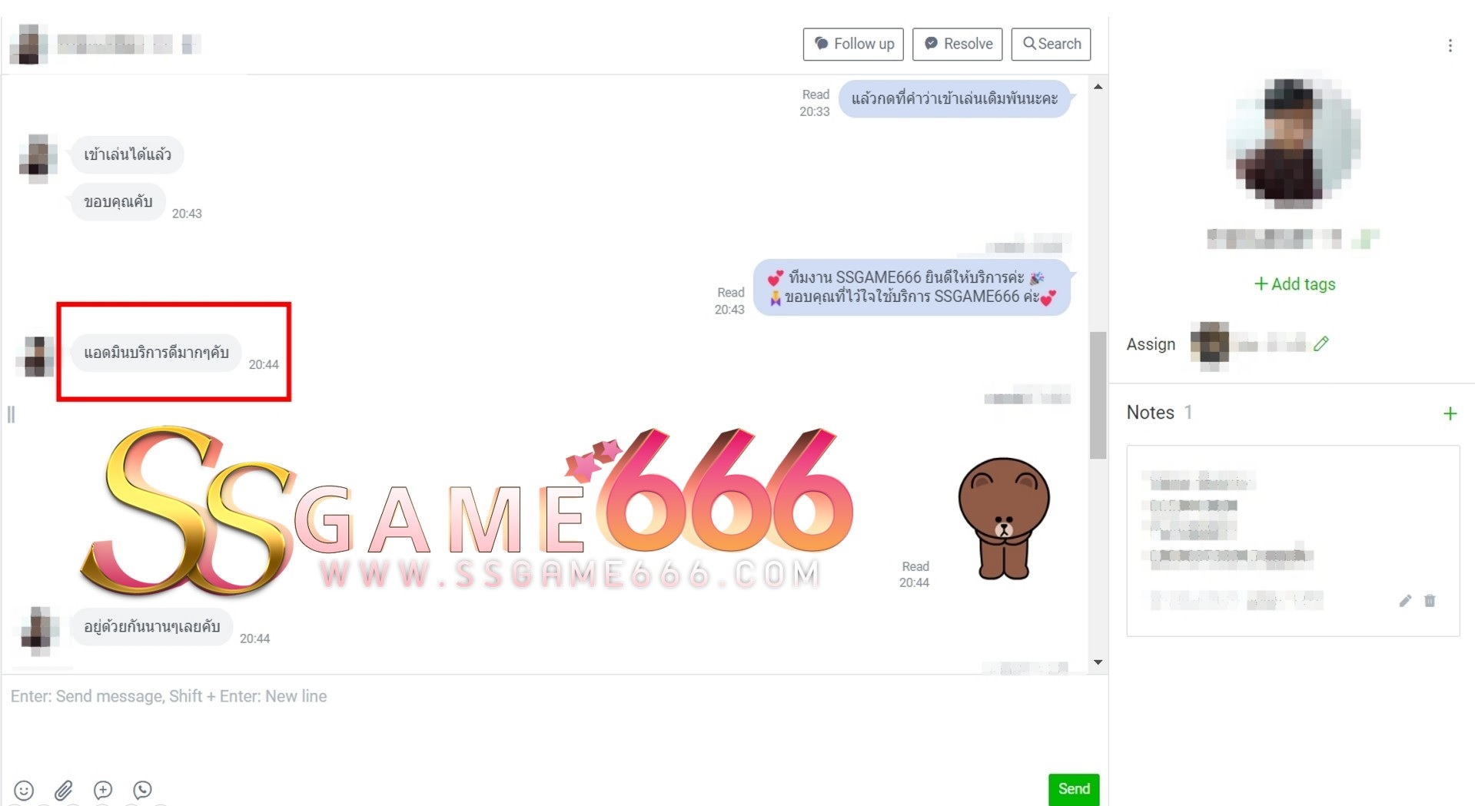This screenshot has height=806, width=1475.
Task: Click the chat scrollbar thumb
Action: [1098, 395]
